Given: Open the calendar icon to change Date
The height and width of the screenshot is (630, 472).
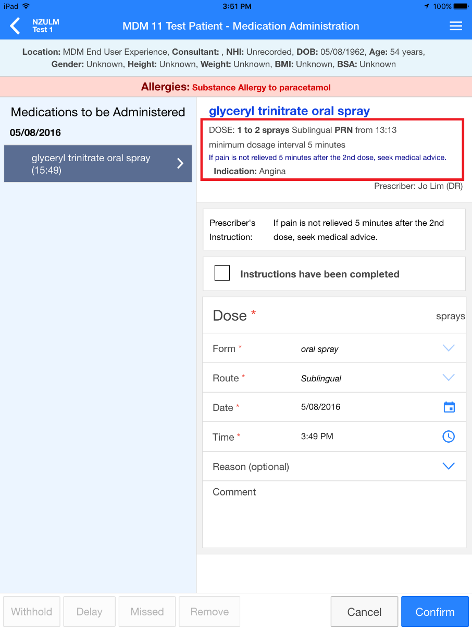Looking at the screenshot, I should coord(449,407).
